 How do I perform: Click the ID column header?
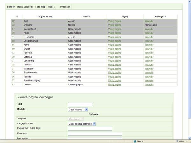pyautogui.click(x=17, y=17)
